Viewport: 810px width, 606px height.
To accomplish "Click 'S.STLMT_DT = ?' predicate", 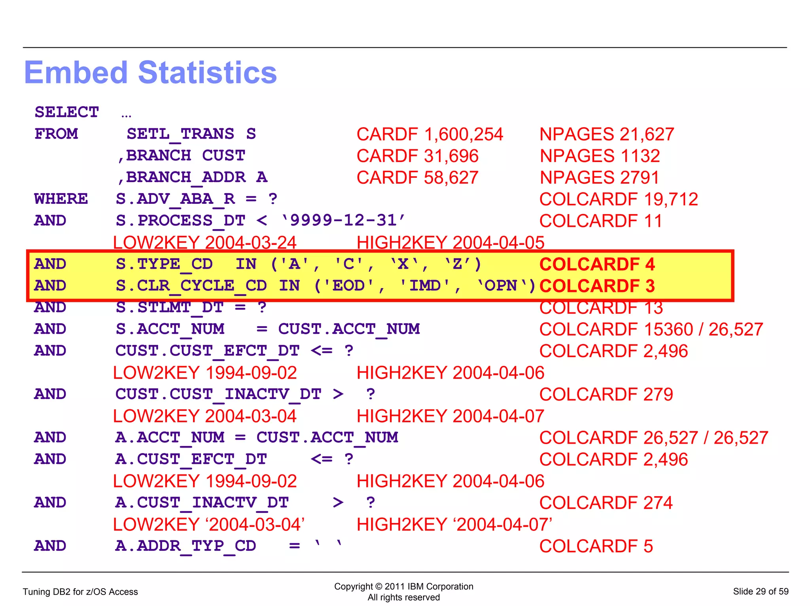I will (191, 308).
